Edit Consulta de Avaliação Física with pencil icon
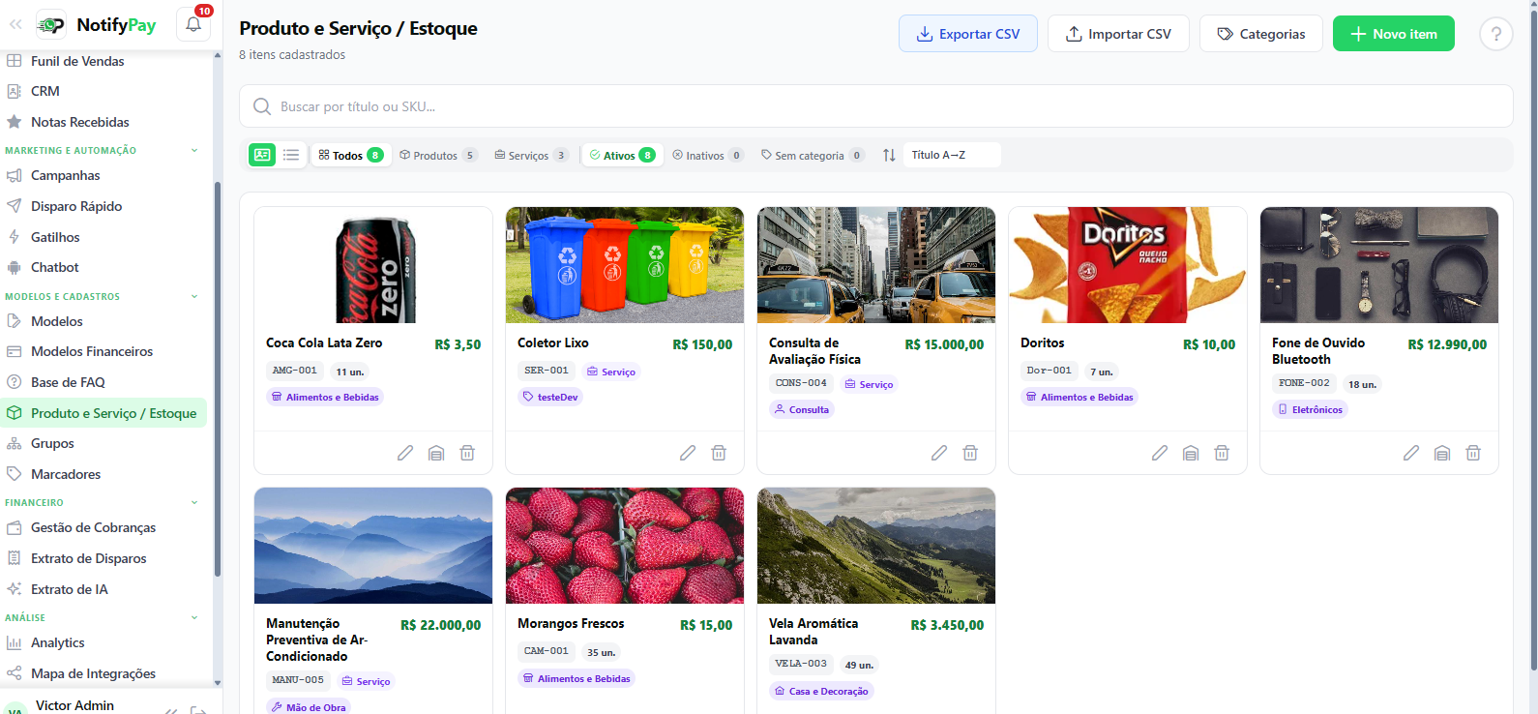1538x714 pixels. click(x=939, y=453)
